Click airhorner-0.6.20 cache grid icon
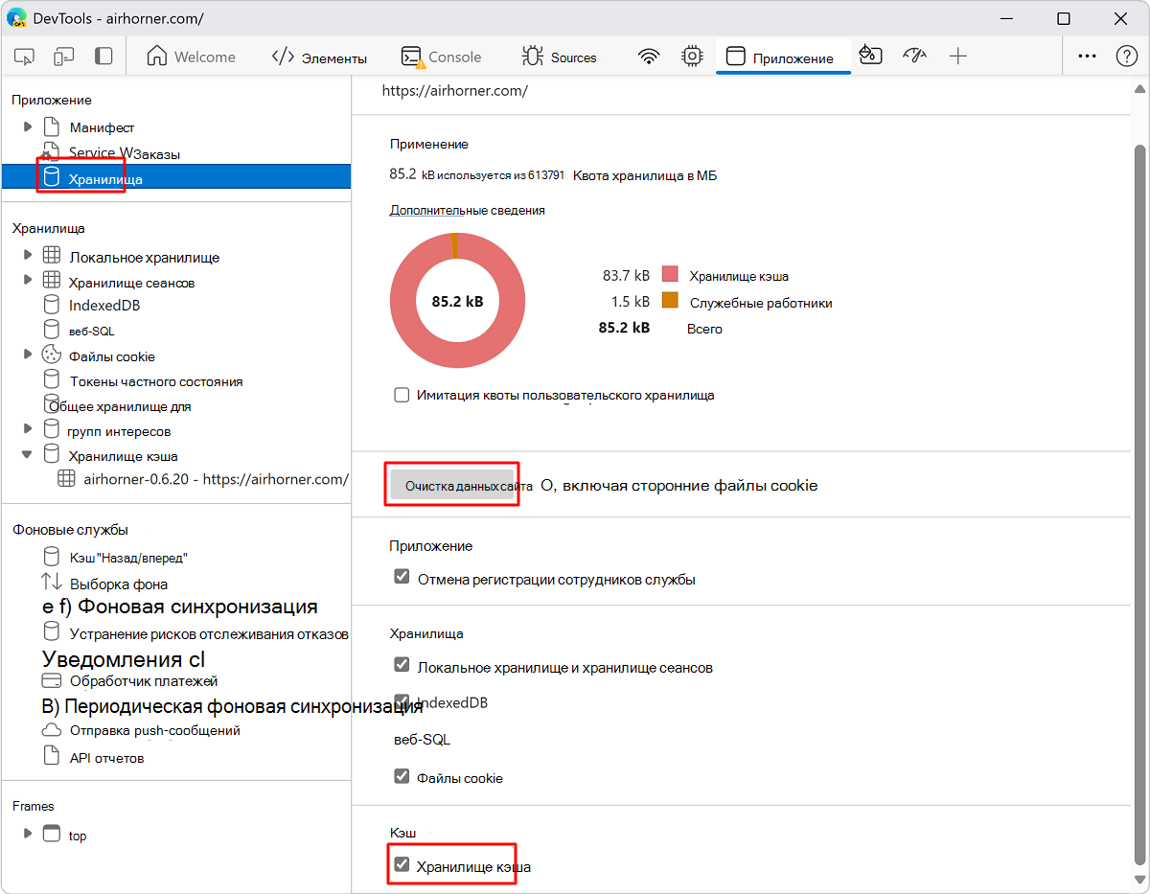This screenshot has height=894, width=1150. 66,479
